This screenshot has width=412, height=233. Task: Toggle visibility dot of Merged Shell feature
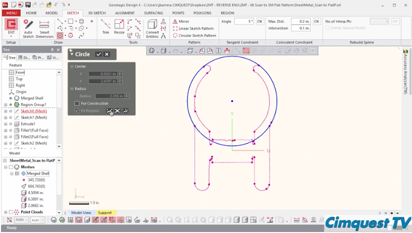pos(11,98)
